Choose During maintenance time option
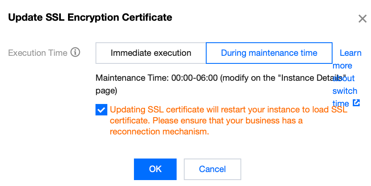 269,53
